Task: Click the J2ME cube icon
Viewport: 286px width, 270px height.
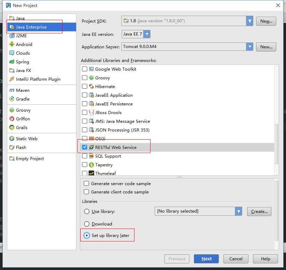Action: (x=12, y=35)
